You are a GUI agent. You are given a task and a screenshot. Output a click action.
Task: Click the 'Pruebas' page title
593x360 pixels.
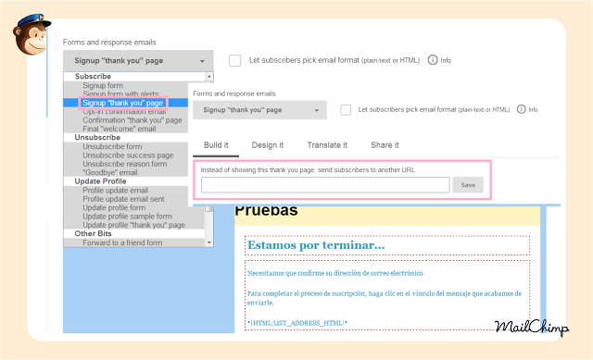point(266,212)
